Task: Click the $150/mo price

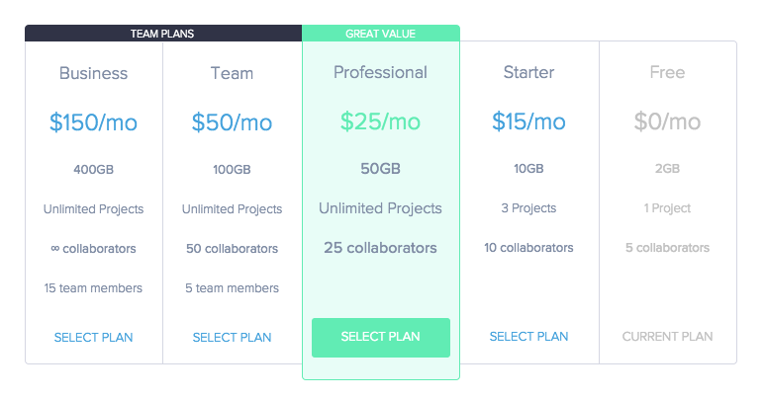Action: [x=93, y=121]
